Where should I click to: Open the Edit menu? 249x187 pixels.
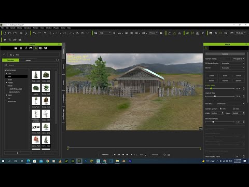coord(7,28)
